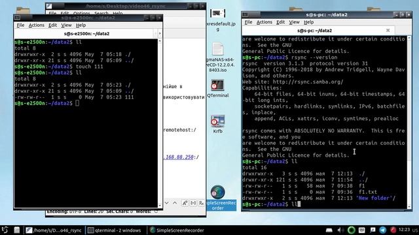Select the s@s-e2500n: ~/data2 terminal tab
The width and height of the screenshot is (419, 235).
86,33
